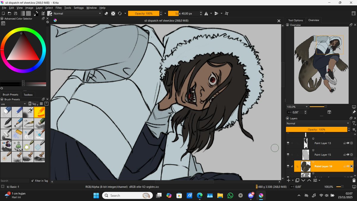Switch to the Tool Options tab

point(295,20)
